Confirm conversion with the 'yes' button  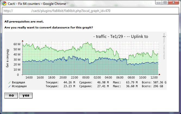[26, 96]
